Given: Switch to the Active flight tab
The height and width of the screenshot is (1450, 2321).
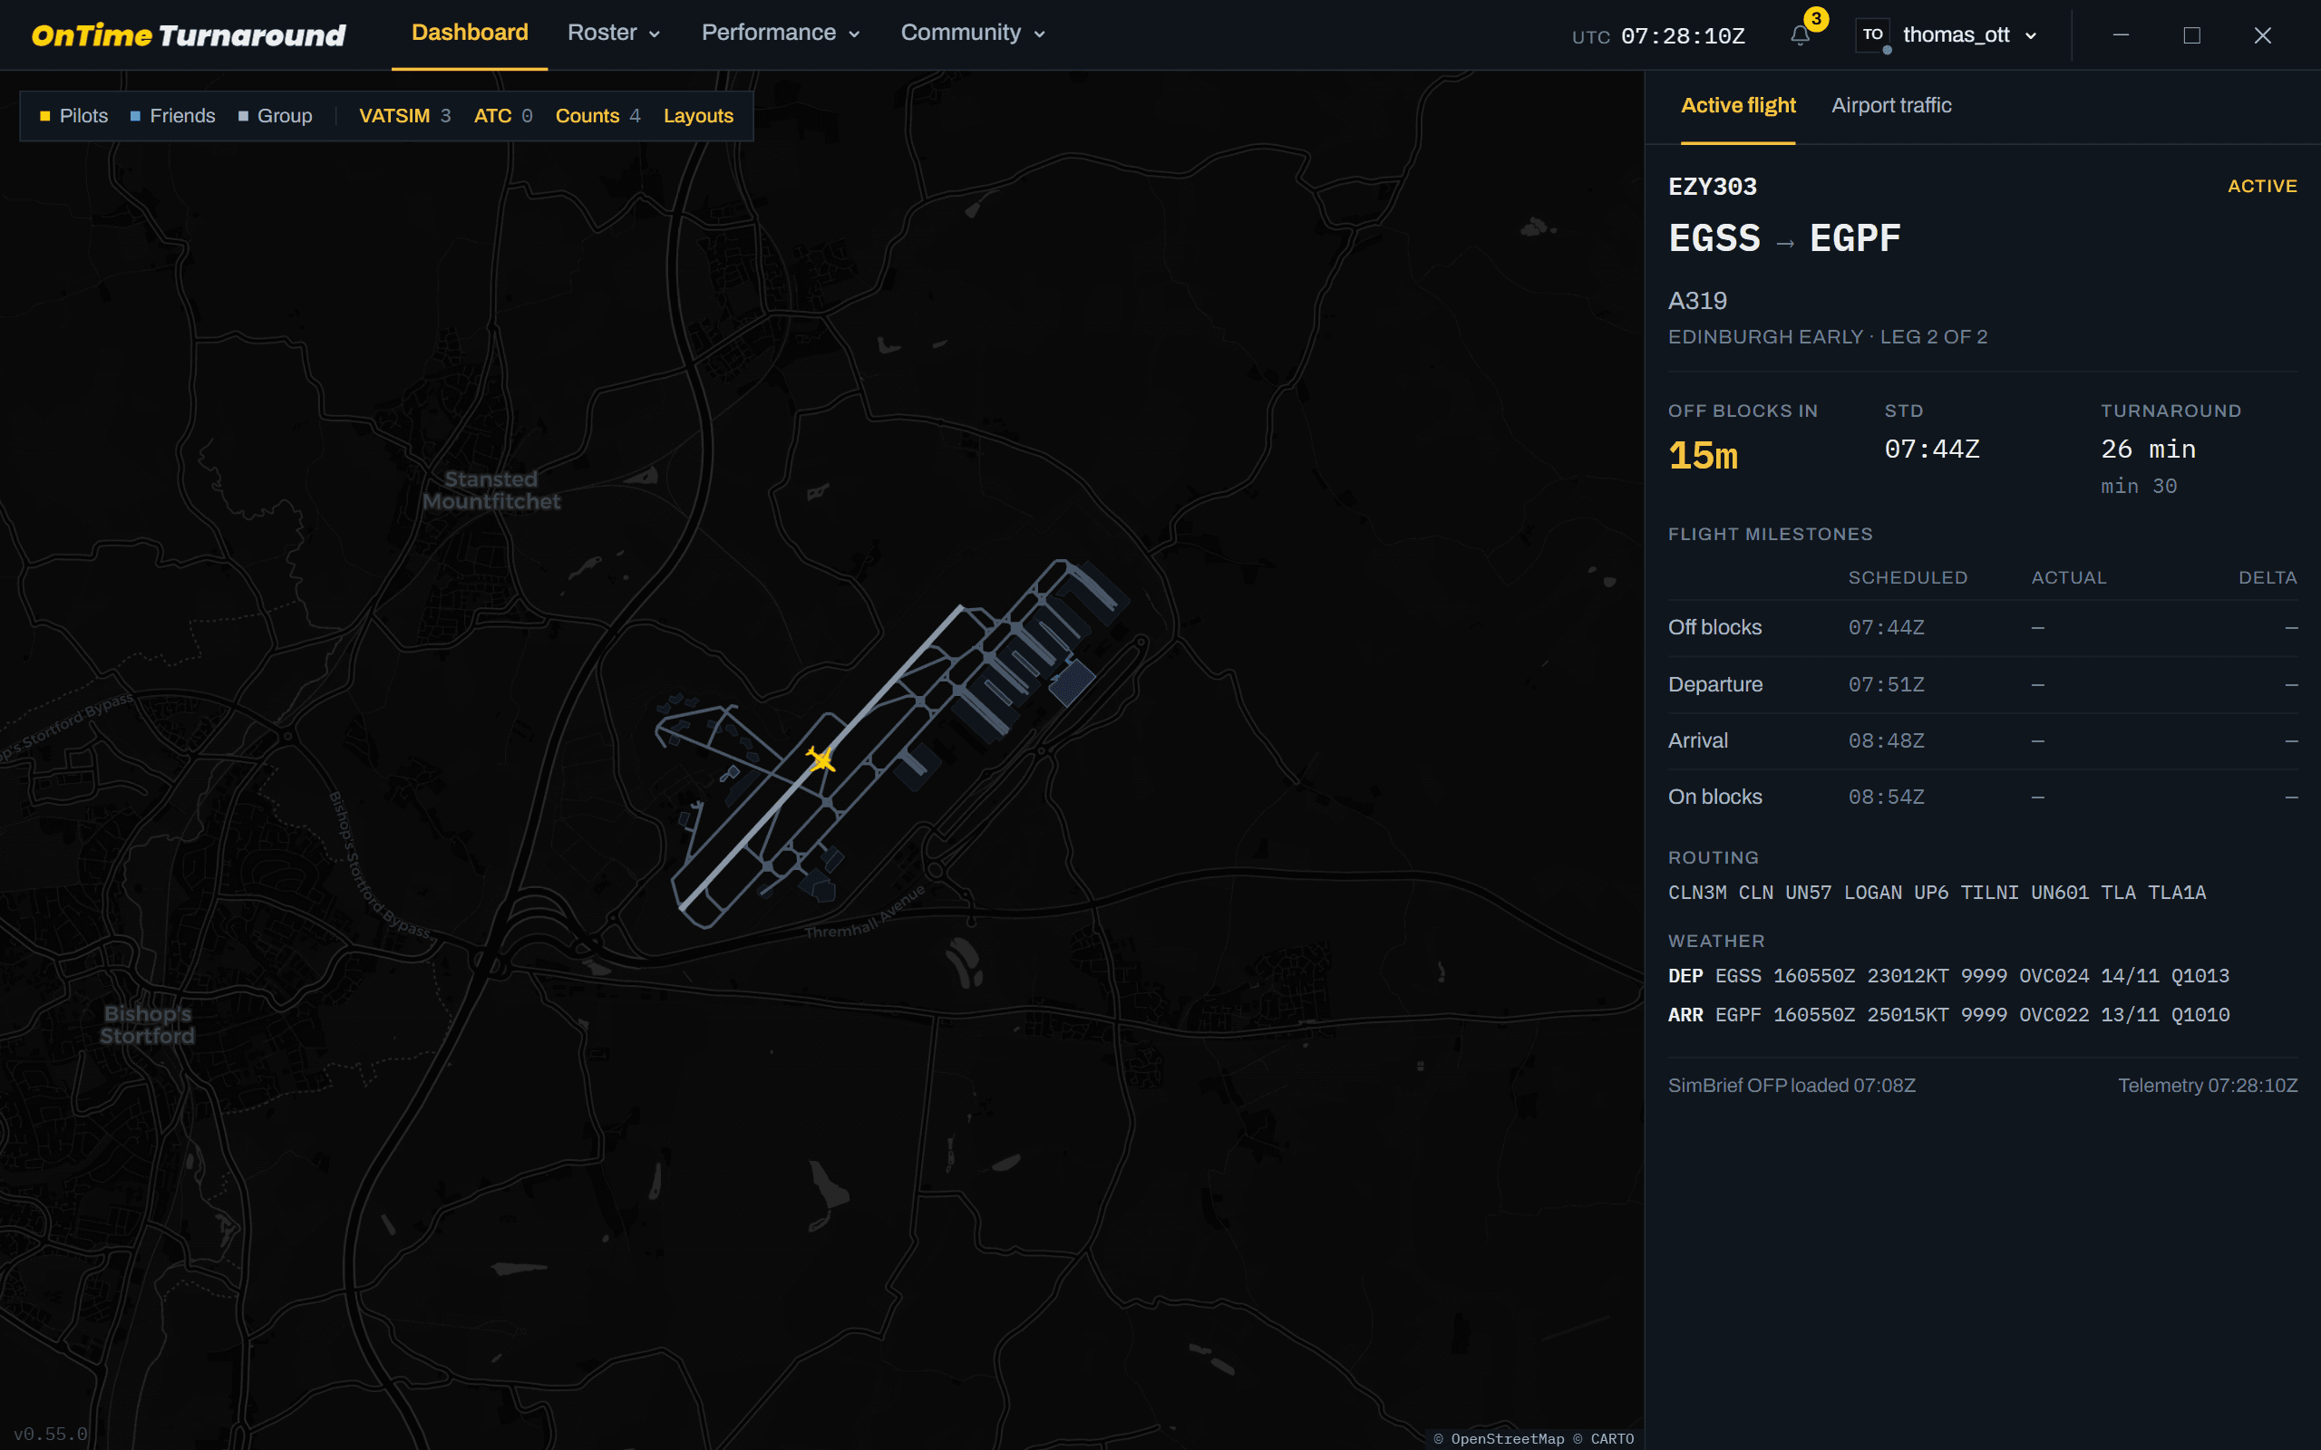Looking at the screenshot, I should click(x=1738, y=105).
